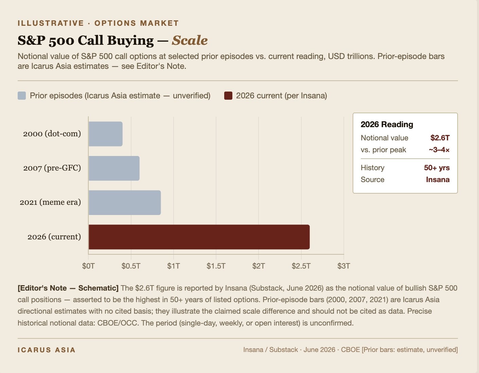This screenshot has width=479, height=373.
Task: Click the "S&P 500 Call Buying — Scale" title
Action: tap(113, 40)
